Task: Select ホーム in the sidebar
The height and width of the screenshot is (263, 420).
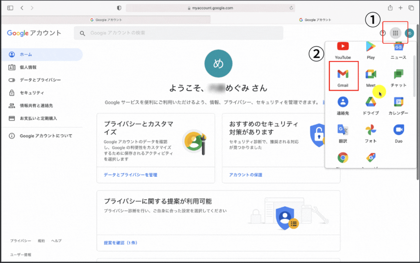Action: 42,55
